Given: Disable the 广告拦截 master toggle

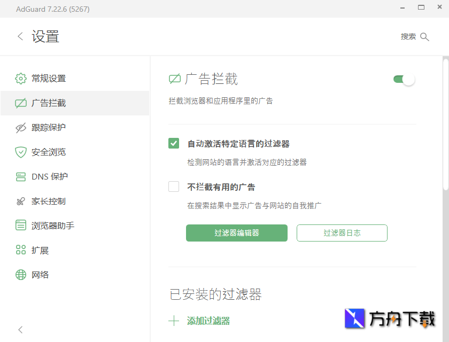Looking at the screenshot, I should coord(403,78).
